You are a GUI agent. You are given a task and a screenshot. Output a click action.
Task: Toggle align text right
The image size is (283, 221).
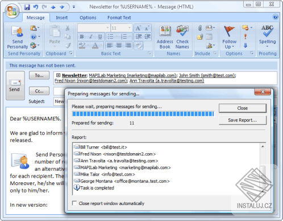[x=128, y=46]
